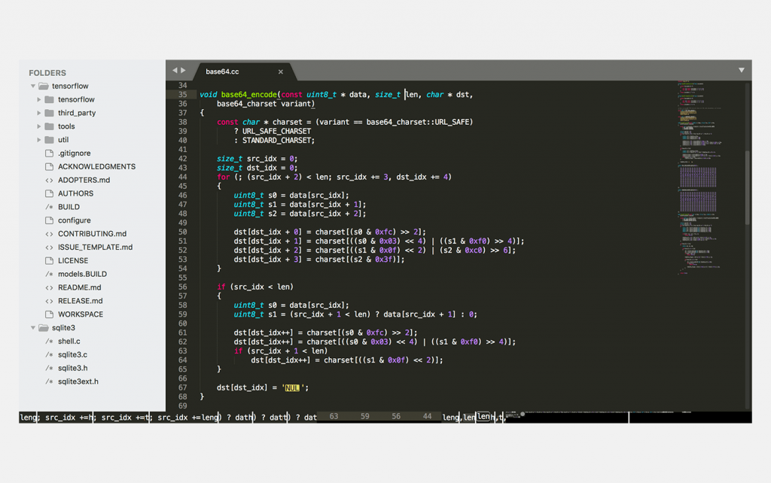Click the sqlite3.h source icon
Image resolution: width=771 pixels, height=483 pixels.
coord(49,368)
